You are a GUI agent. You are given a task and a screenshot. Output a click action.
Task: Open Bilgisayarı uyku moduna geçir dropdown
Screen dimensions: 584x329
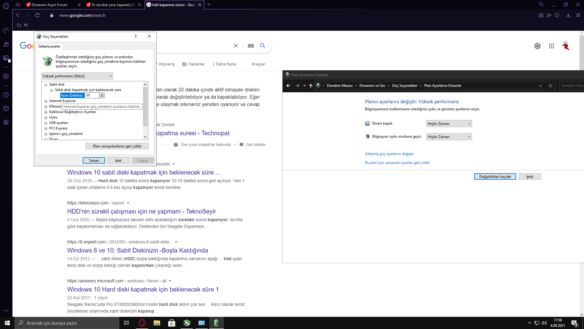(x=449, y=137)
